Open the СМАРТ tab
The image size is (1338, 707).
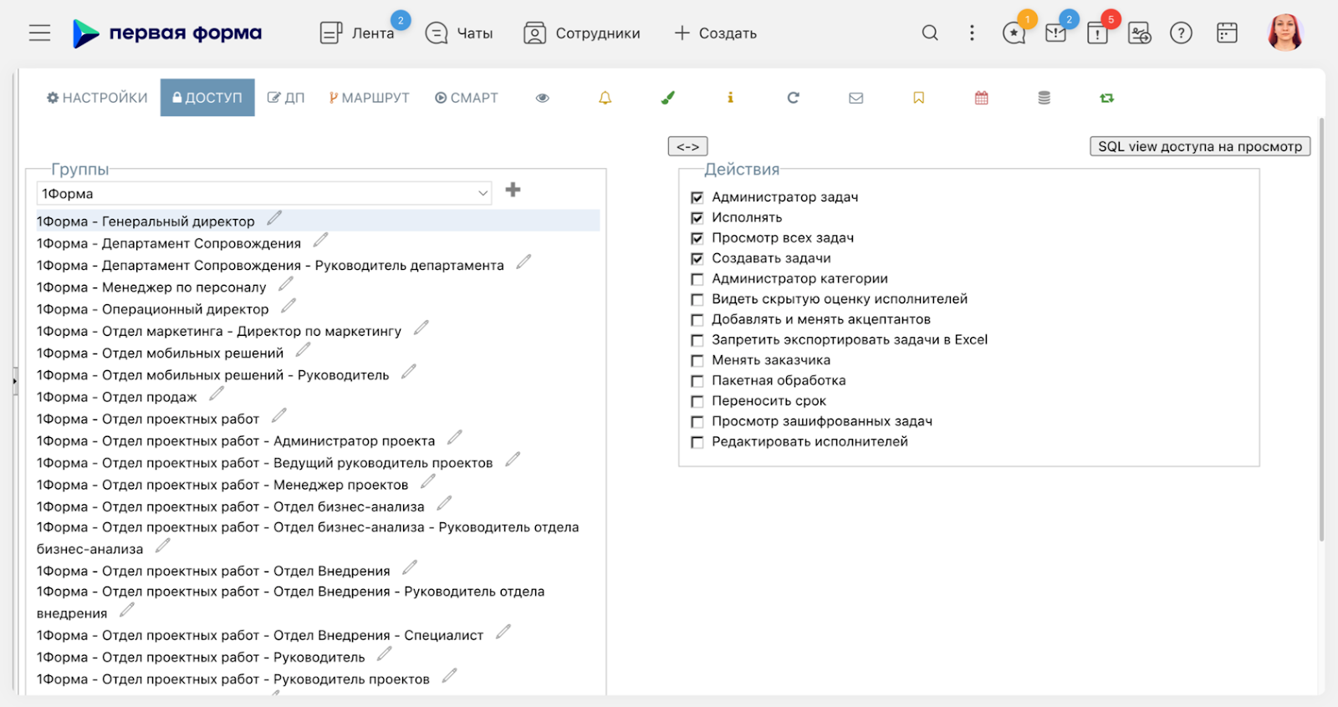(467, 98)
